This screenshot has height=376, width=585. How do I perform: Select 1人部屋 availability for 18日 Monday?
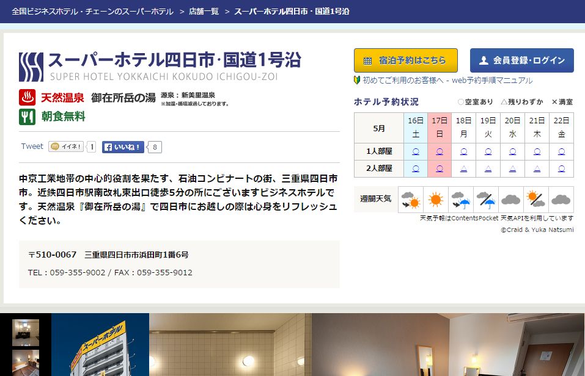click(464, 151)
